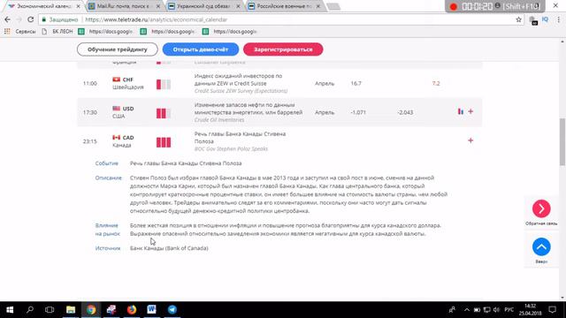Open the Chrome menu dots
566x318 pixels.
[558, 19]
